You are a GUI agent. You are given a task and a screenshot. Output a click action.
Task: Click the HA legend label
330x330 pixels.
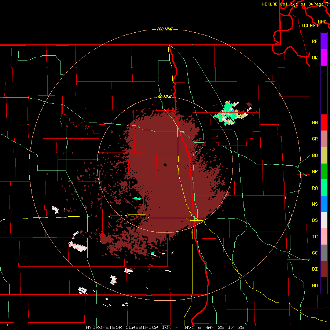coord(315,123)
